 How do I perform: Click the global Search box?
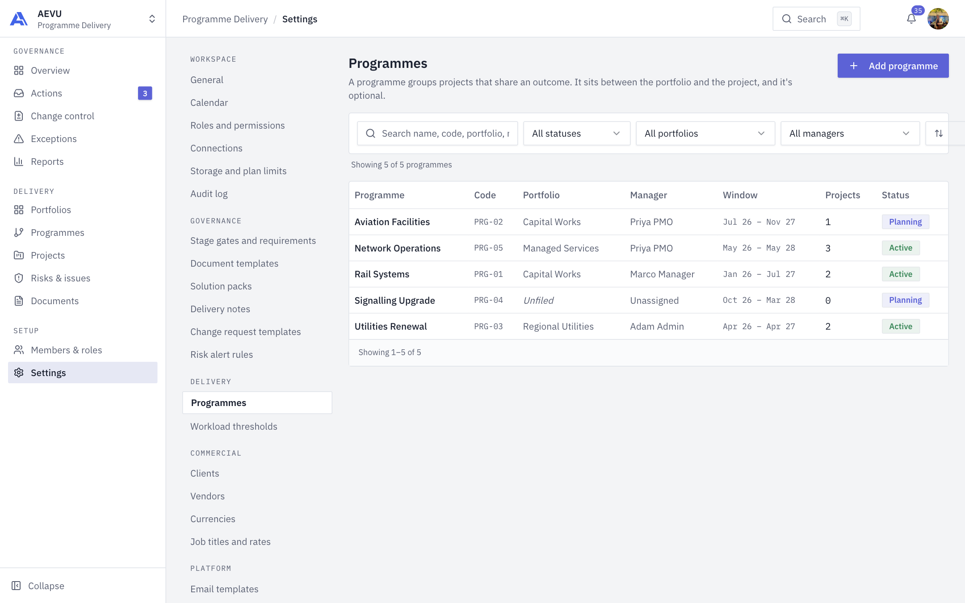(x=816, y=19)
